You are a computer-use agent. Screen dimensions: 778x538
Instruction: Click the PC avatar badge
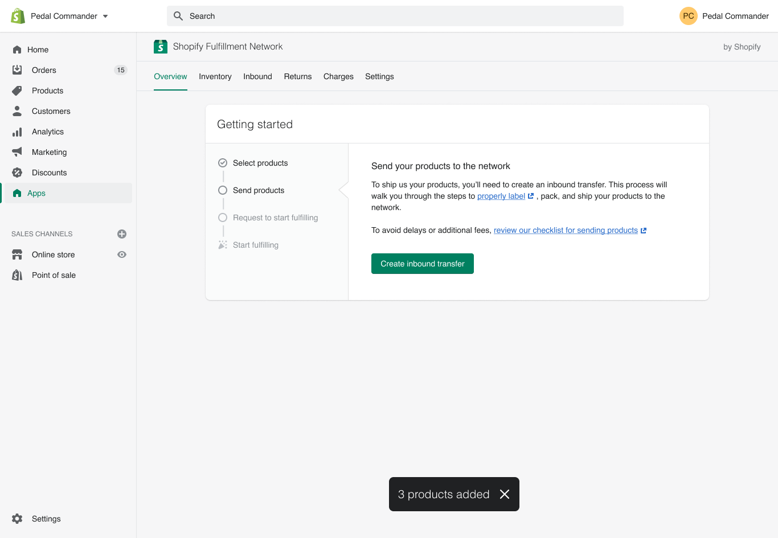tap(689, 16)
